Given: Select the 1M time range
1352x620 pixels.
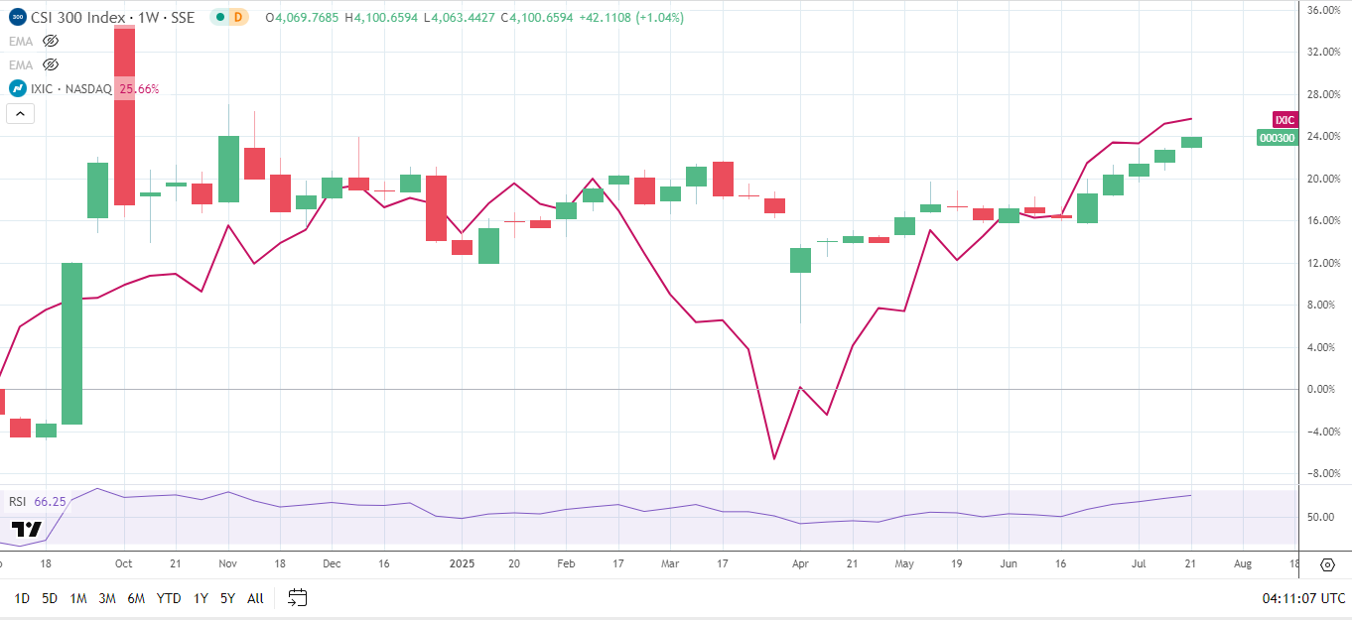Looking at the screenshot, I should pos(78,598).
